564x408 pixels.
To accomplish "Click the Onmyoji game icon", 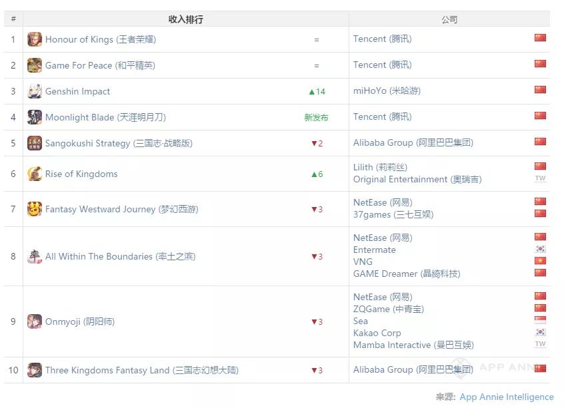I will click(35, 321).
